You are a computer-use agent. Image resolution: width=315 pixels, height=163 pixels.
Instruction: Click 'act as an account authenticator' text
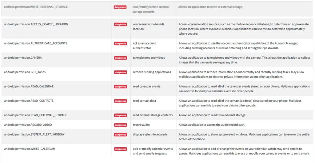(144, 46)
